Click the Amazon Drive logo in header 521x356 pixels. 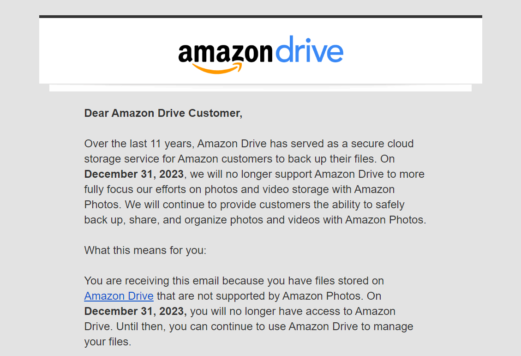pyautogui.click(x=261, y=54)
